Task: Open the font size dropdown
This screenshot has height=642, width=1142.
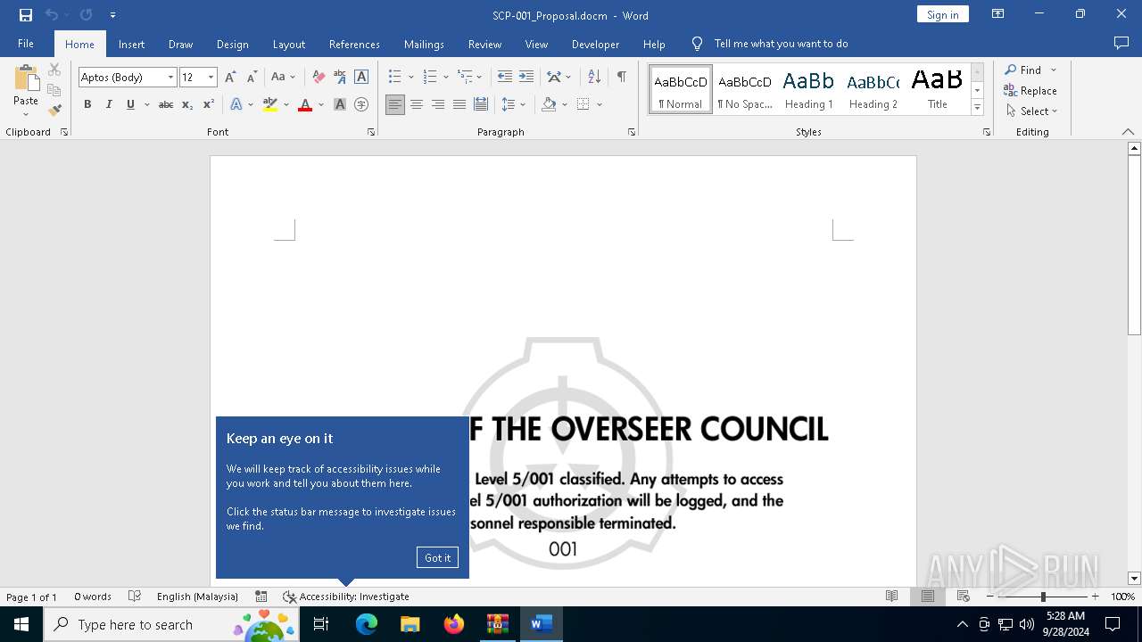Action: click(211, 78)
